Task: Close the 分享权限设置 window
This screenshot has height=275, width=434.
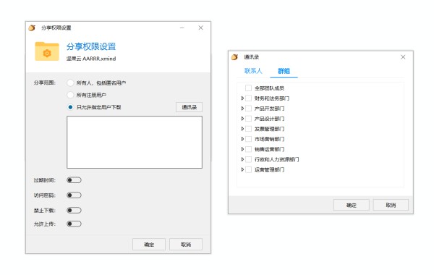Action: [200, 27]
